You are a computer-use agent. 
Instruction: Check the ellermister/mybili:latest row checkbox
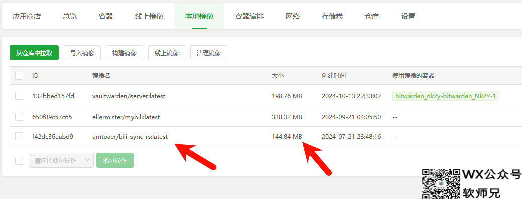[19, 117]
